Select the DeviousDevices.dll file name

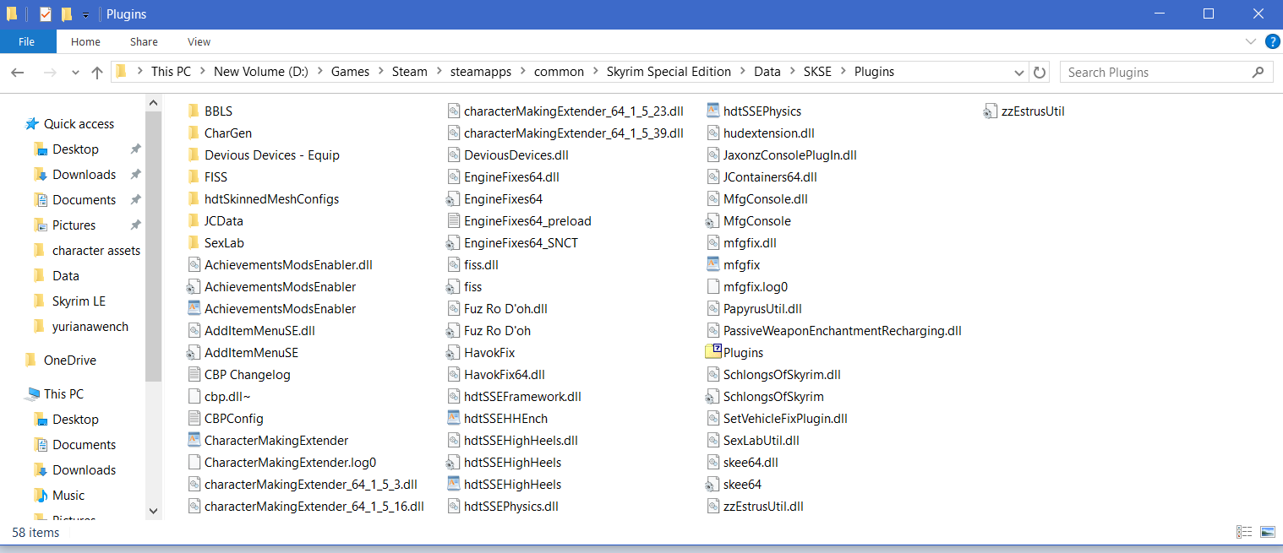pos(516,155)
